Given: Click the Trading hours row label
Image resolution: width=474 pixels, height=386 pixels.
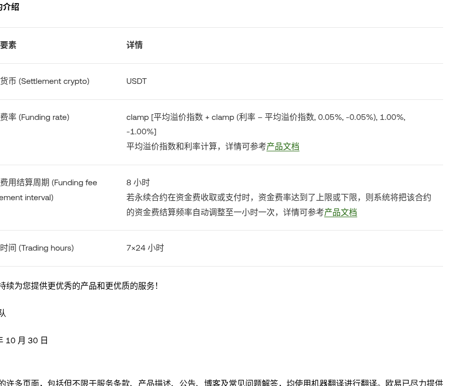Looking at the screenshot, I should click(37, 248).
